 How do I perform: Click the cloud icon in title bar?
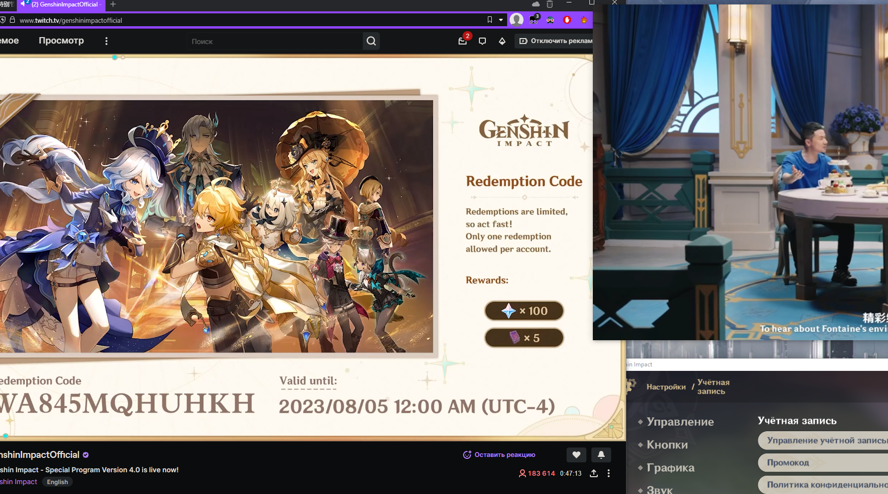click(536, 4)
